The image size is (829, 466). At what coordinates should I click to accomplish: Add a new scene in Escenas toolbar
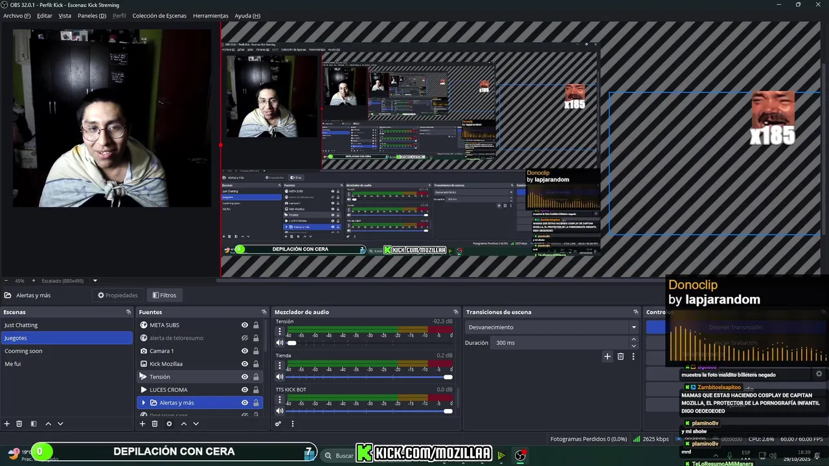pos(6,424)
